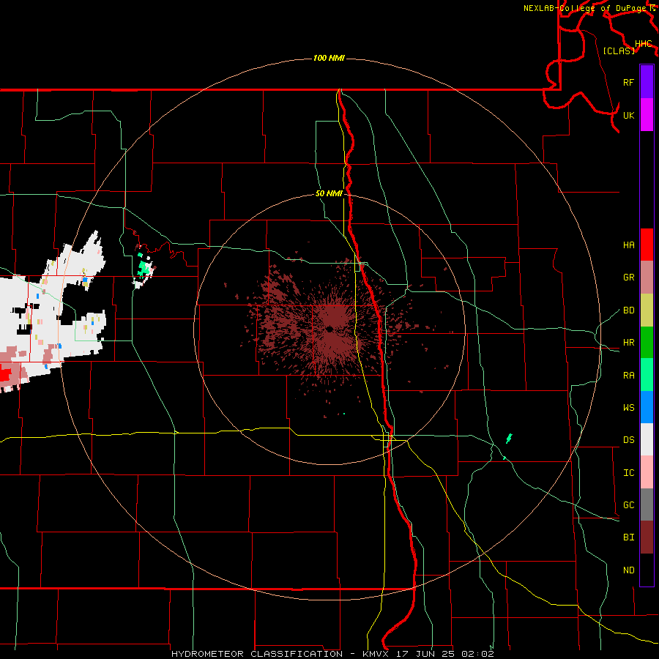Click the BI legend label
This screenshot has height=659, width=659.
[628, 537]
